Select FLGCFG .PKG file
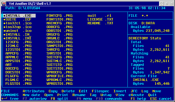The image size is (175, 102). (18, 76)
